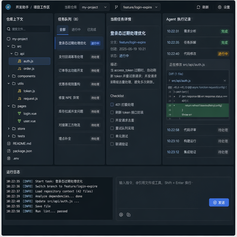Click the src/api/auth.js diff file link
Screen dimensions: 237x237
pyautogui.click(x=181, y=81)
